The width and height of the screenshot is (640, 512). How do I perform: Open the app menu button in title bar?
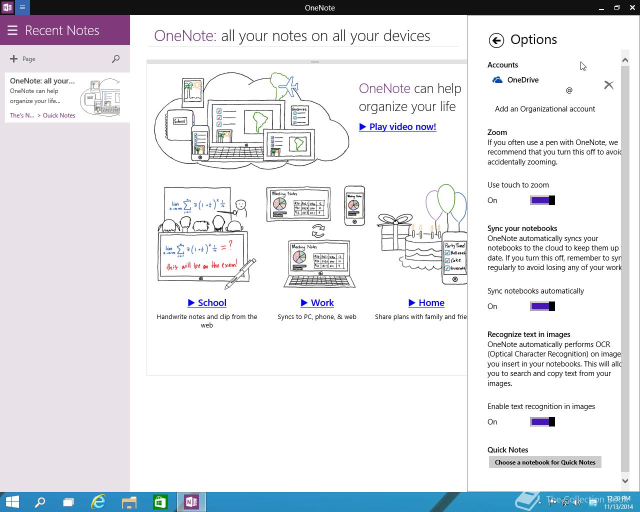(x=22, y=7)
